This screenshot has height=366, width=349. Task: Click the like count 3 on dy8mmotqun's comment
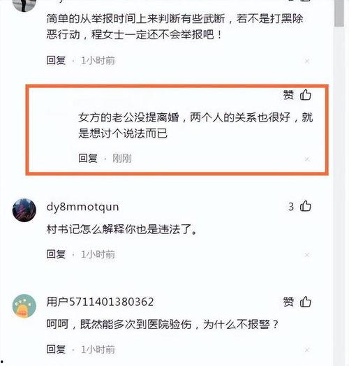click(x=291, y=207)
